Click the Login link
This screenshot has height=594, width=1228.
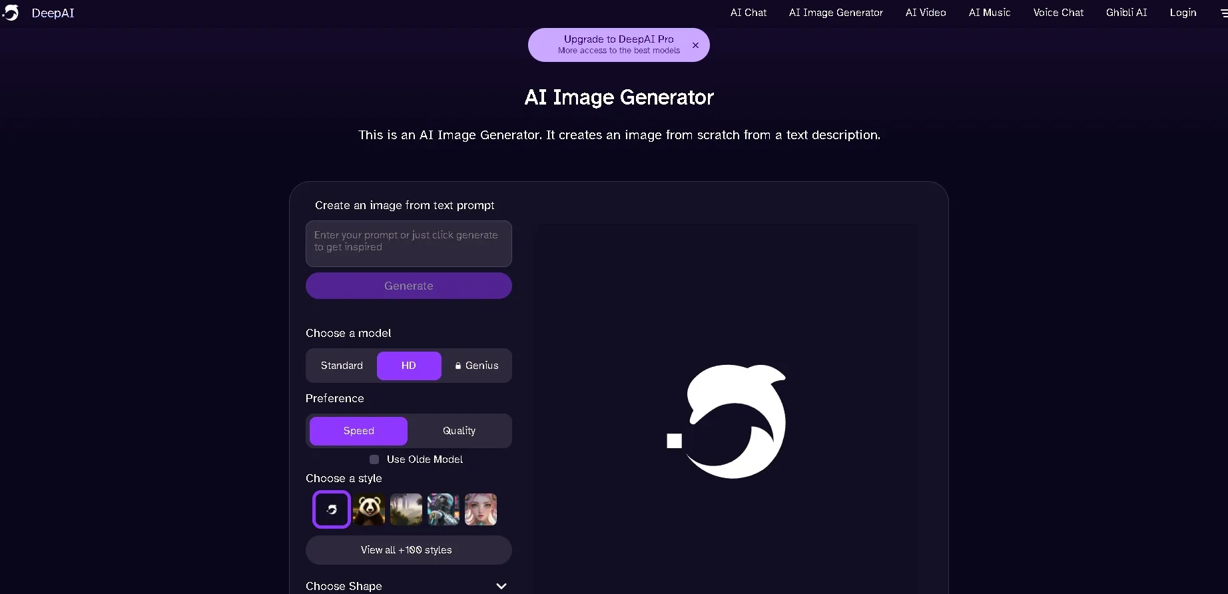(x=1183, y=13)
